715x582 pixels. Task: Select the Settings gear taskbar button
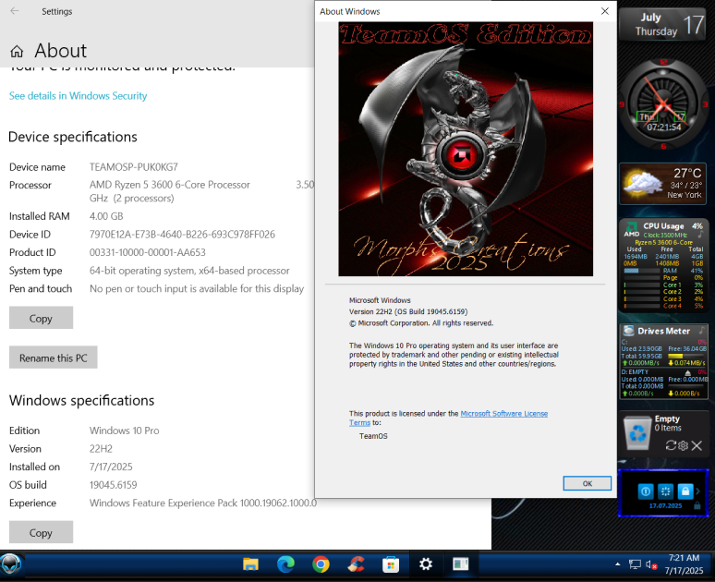point(426,564)
